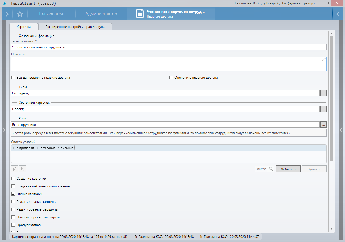Click the favorites star icon

pyautogui.click(x=20, y=14)
